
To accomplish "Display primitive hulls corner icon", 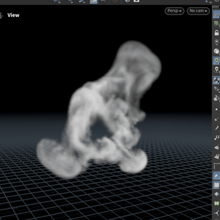I will (216, 166).
